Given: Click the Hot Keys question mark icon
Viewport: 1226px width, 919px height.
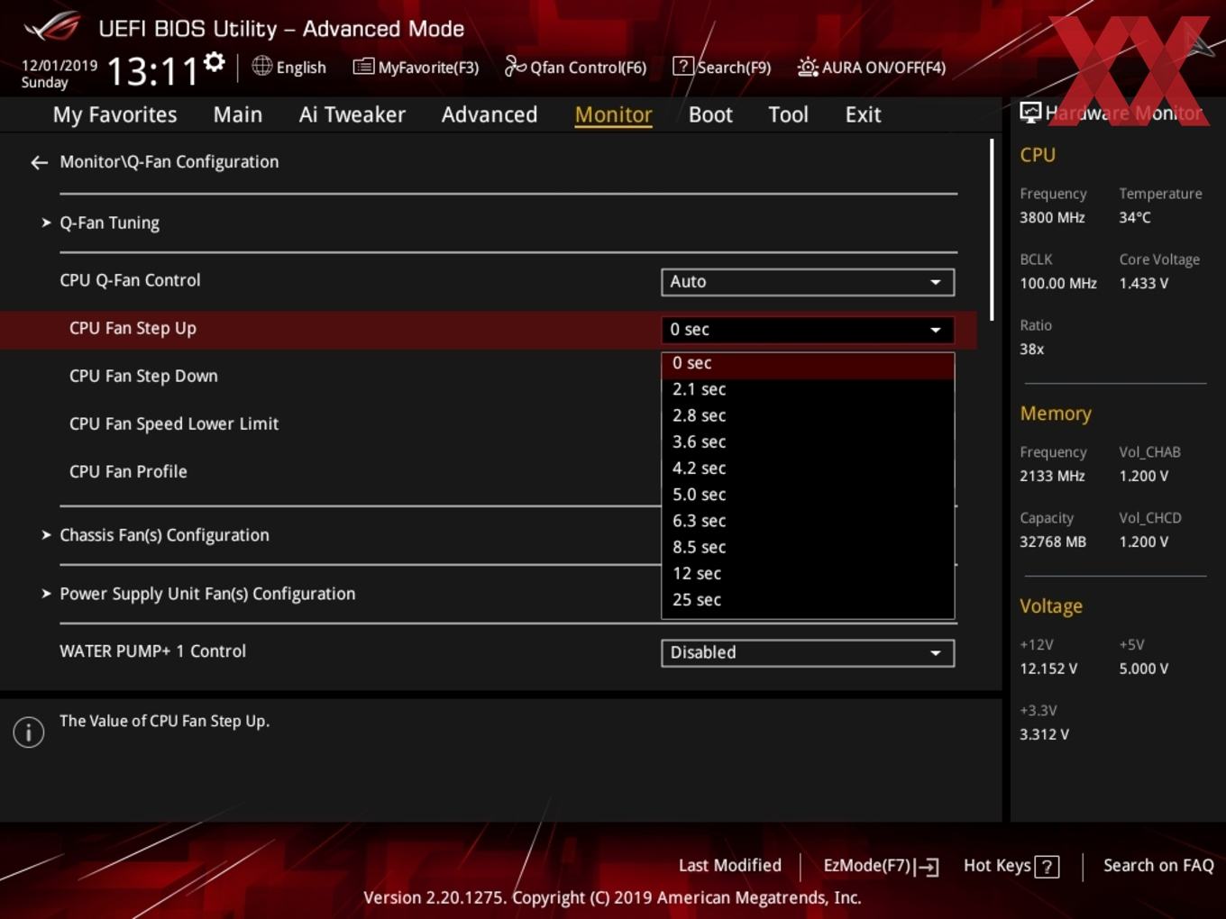Looking at the screenshot, I should pyautogui.click(x=1047, y=867).
